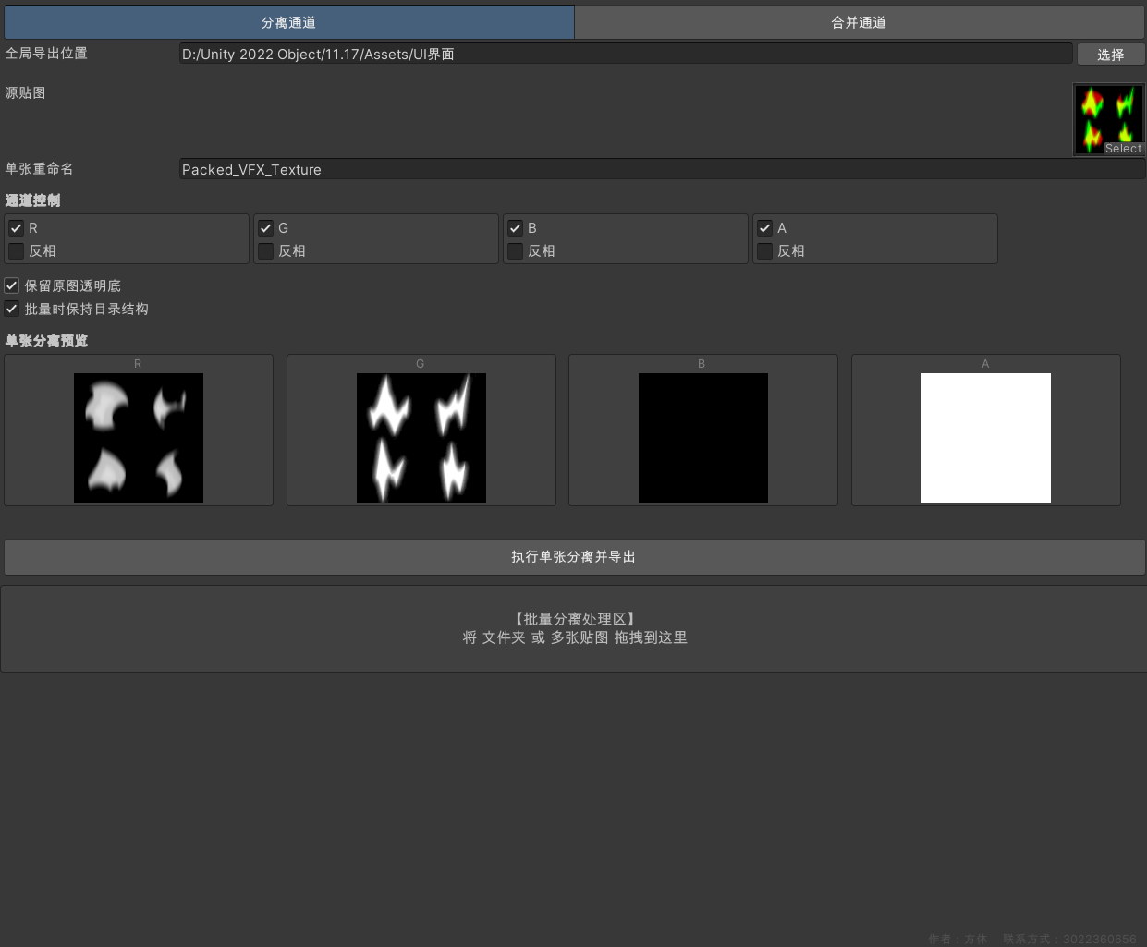Uncheck the G channel checkbox
The width and height of the screenshot is (1147, 947).
(x=266, y=227)
